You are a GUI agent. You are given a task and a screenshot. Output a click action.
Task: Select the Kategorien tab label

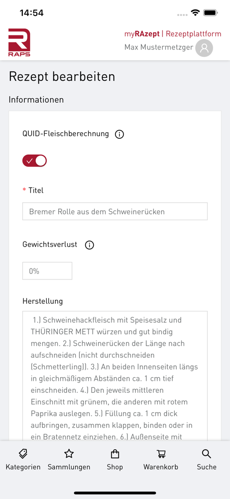[23, 467]
